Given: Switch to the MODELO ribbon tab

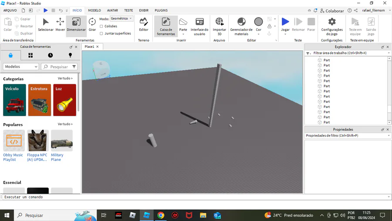Looking at the screenshot, I should [x=95, y=10].
